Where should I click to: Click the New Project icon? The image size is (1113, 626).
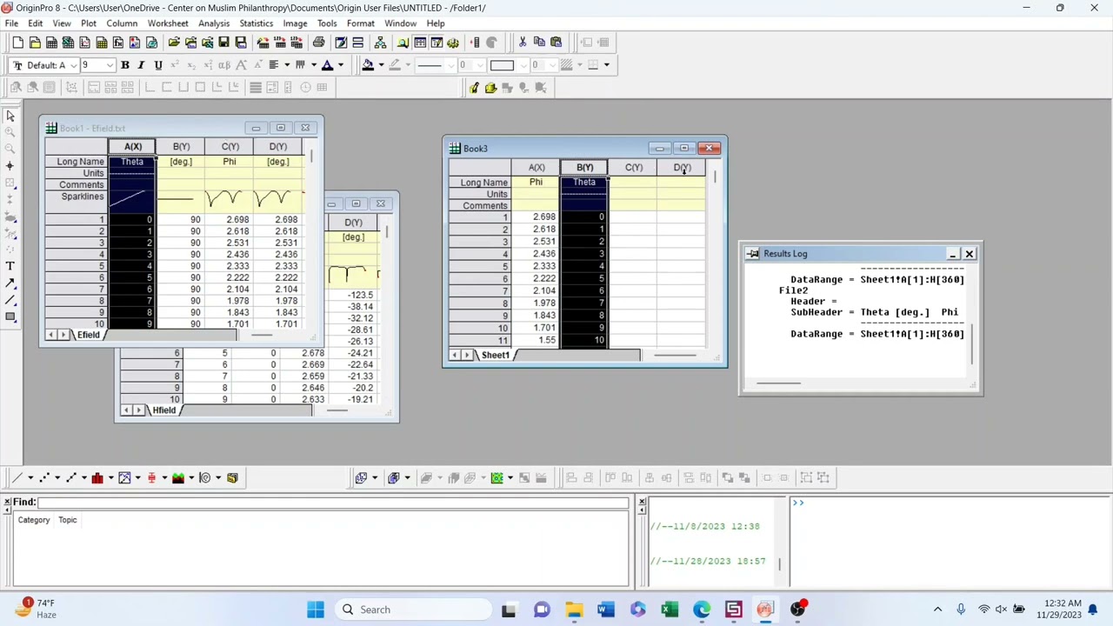(x=18, y=43)
